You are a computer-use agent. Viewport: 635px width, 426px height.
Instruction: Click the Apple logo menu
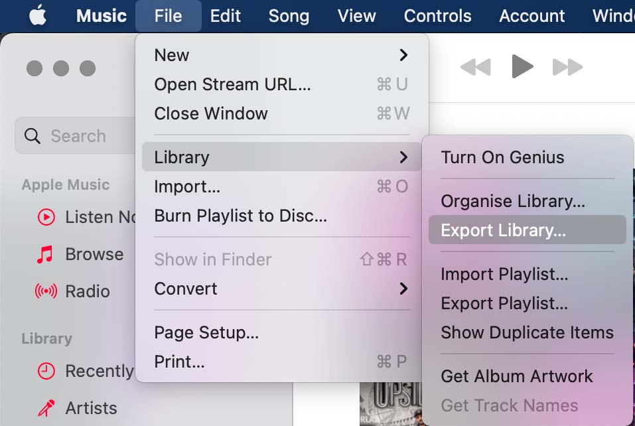click(38, 16)
